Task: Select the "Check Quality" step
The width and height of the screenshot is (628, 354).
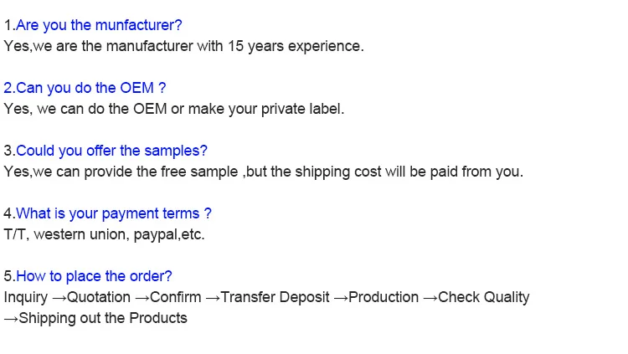Action: [484, 297]
